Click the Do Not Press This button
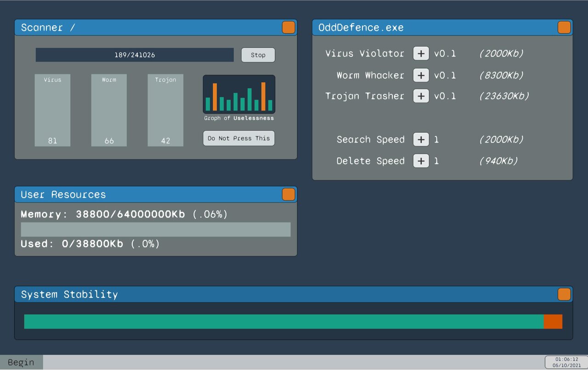 coord(239,138)
